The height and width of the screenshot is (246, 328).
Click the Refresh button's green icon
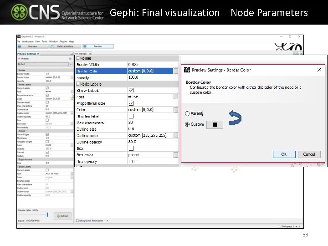click(x=58, y=216)
